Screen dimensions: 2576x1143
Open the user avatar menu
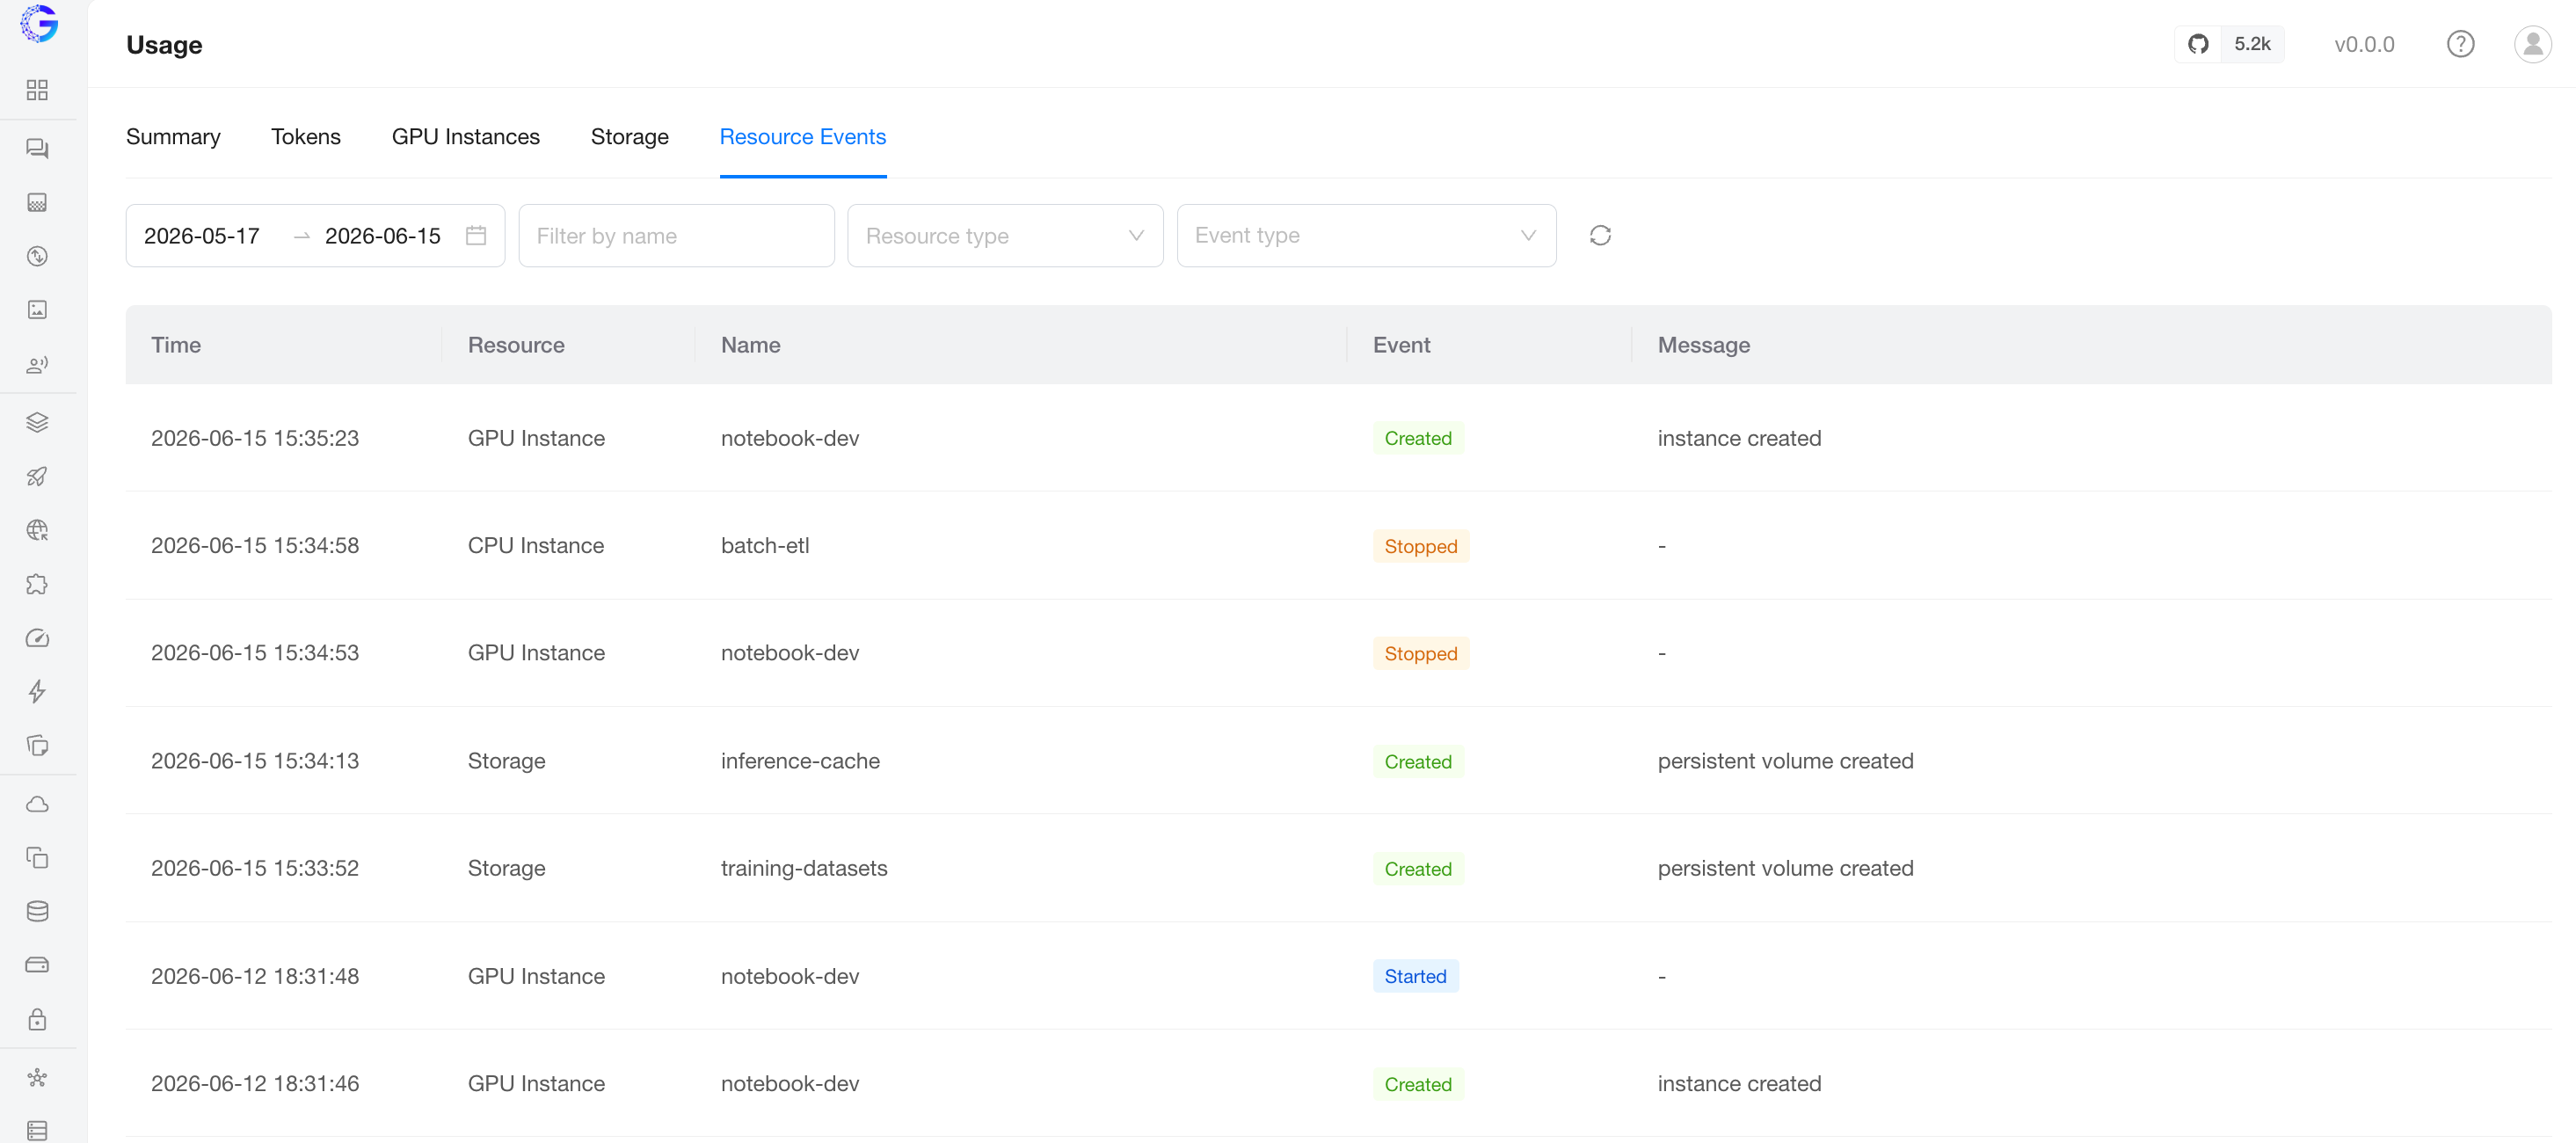pyautogui.click(x=2532, y=44)
